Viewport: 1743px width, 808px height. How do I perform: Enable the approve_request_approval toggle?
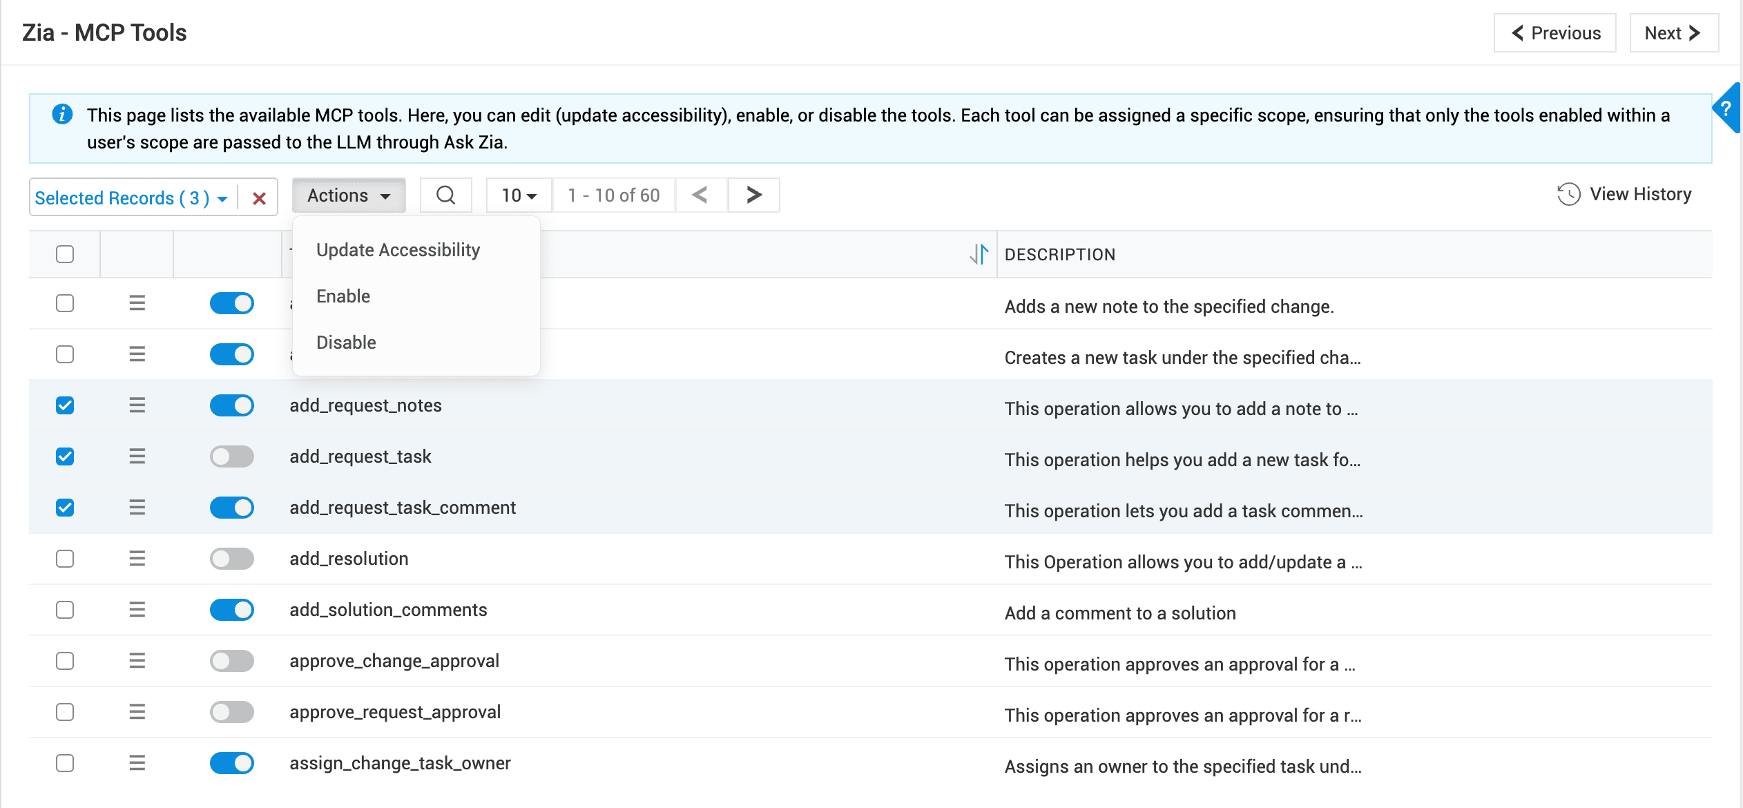(x=232, y=712)
